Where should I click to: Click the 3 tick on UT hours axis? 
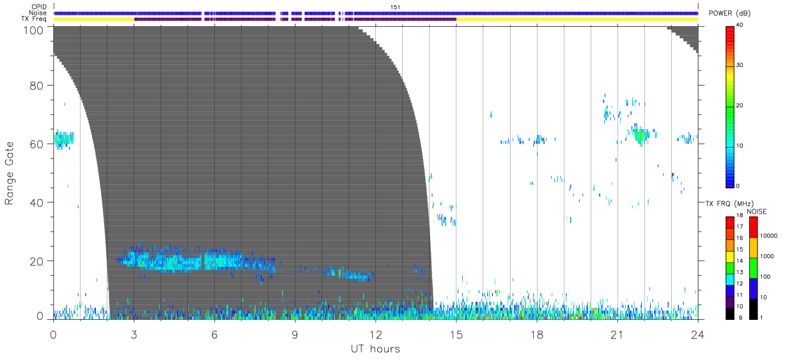(134, 334)
